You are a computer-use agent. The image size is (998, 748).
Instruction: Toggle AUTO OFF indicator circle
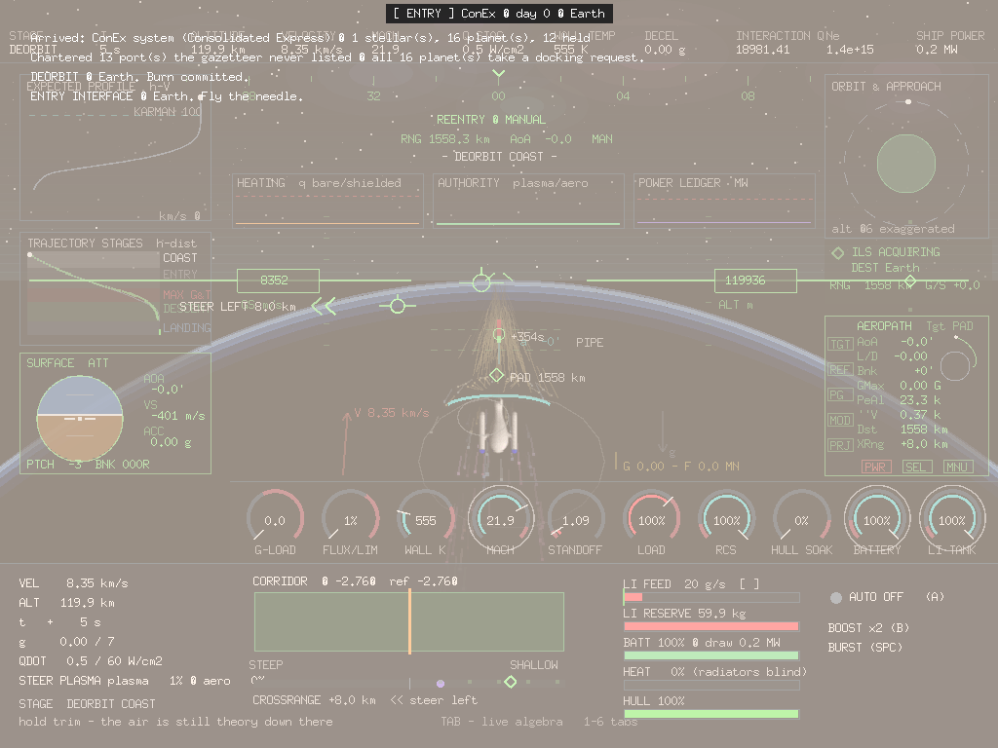836,597
